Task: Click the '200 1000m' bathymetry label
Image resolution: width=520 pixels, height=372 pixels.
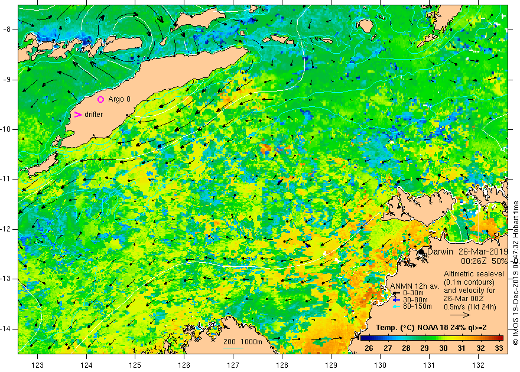Action: click(x=242, y=342)
